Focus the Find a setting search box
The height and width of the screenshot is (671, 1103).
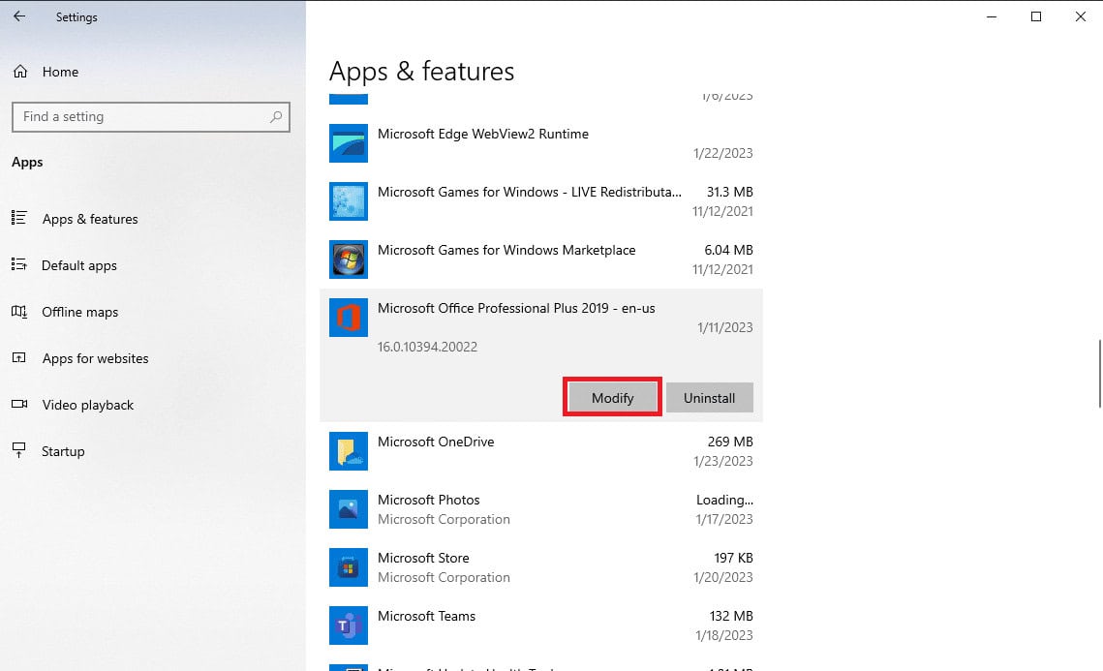150,117
